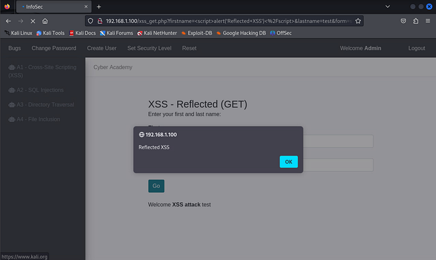The image size is (436, 260).
Task: Click the Go submit button
Action: point(156,186)
